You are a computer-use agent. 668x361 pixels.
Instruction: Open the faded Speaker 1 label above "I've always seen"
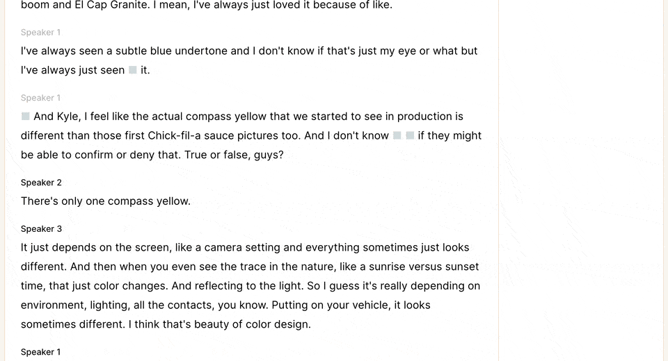coord(41,33)
